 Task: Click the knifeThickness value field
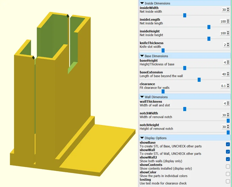[225, 45]
